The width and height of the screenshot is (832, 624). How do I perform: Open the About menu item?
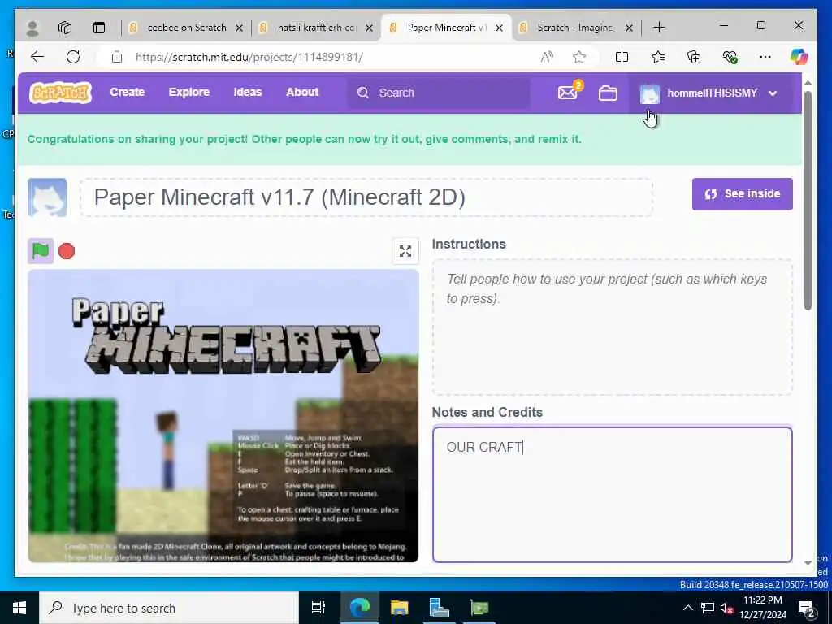tap(302, 92)
